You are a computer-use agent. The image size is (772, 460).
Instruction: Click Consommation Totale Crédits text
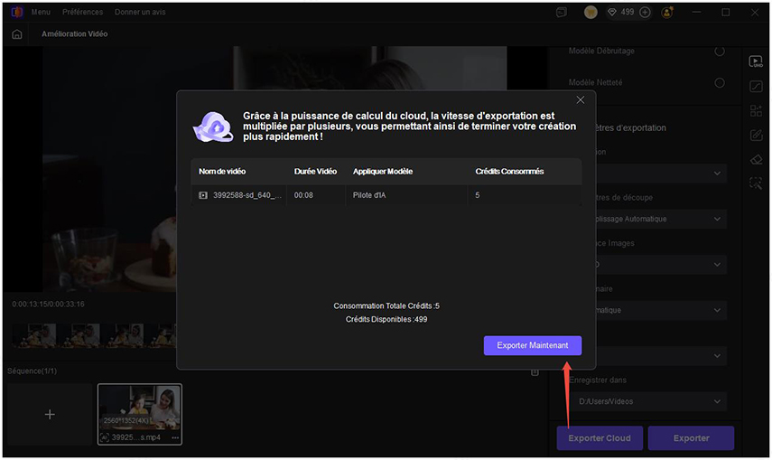pos(386,305)
